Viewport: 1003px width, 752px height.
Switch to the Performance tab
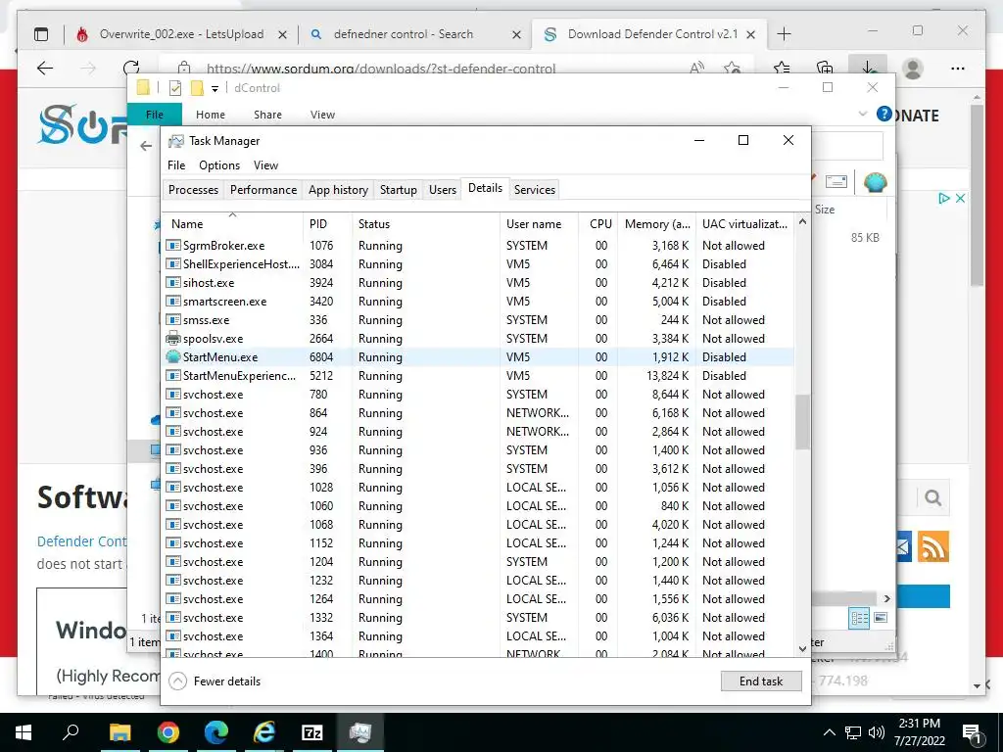pyautogui.click(x=263, y=189)
